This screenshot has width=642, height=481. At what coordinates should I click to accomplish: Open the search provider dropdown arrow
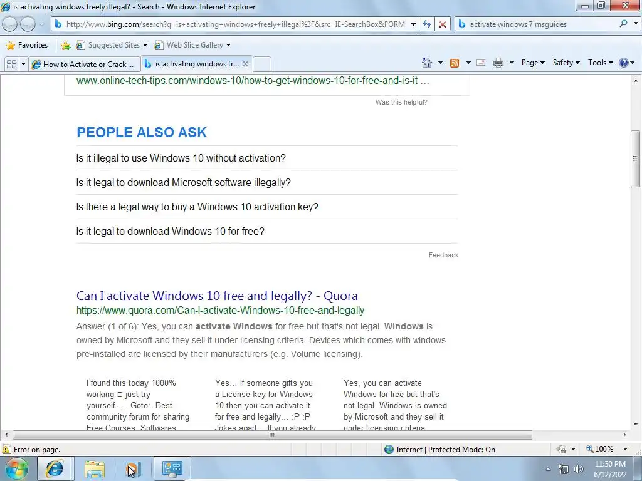coord(636,24)
